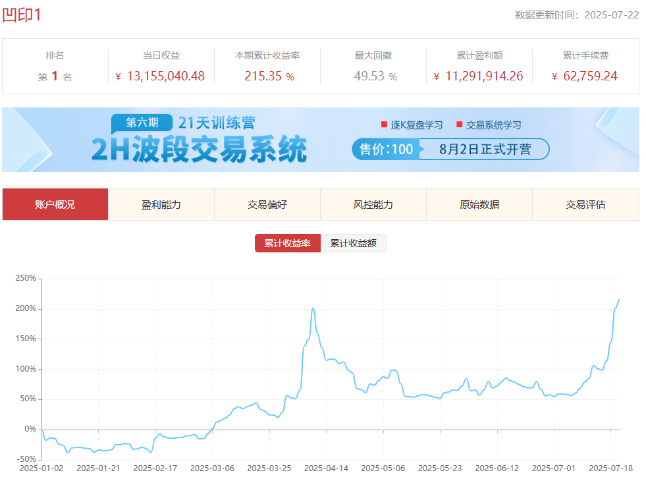
Task: Expand the 风控能力 section
Action: pos(373,204)
